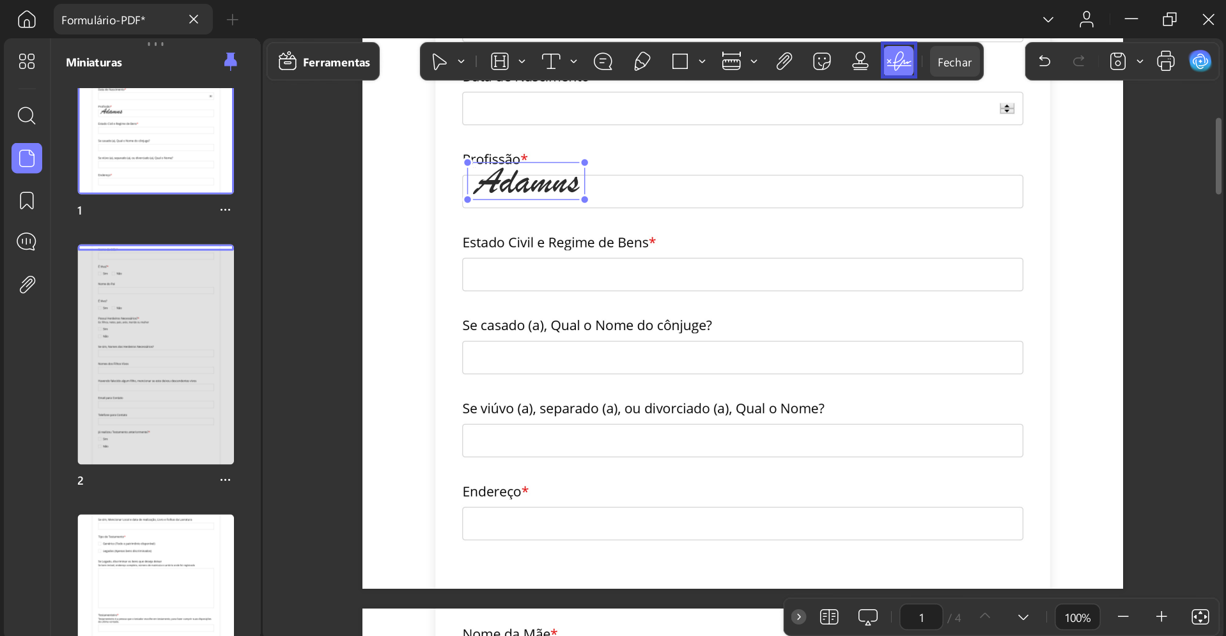The image size is (1226, 636).
Task: Open the comments panel icon
Action: pos(27,242)
